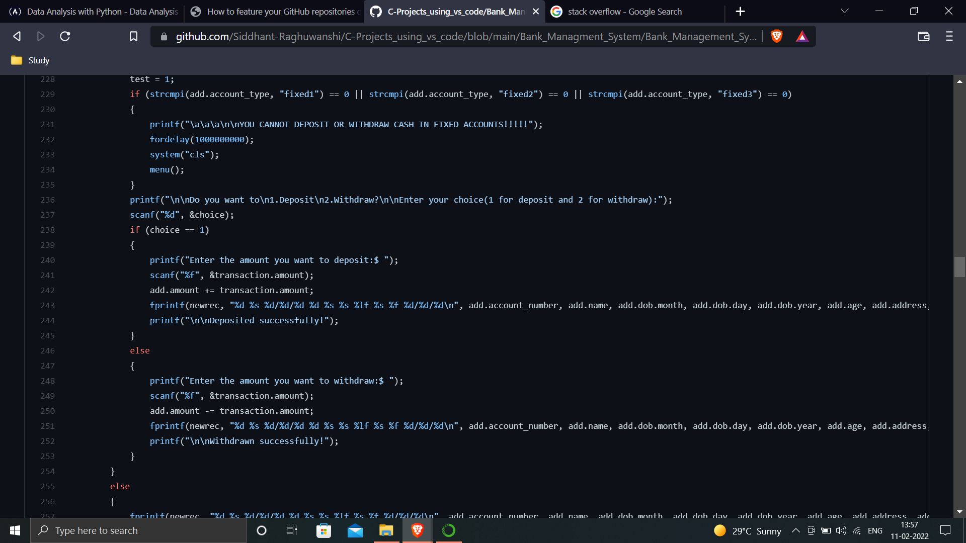
Task: Click the ENG language indicator
Action: [x=875, y=530]
